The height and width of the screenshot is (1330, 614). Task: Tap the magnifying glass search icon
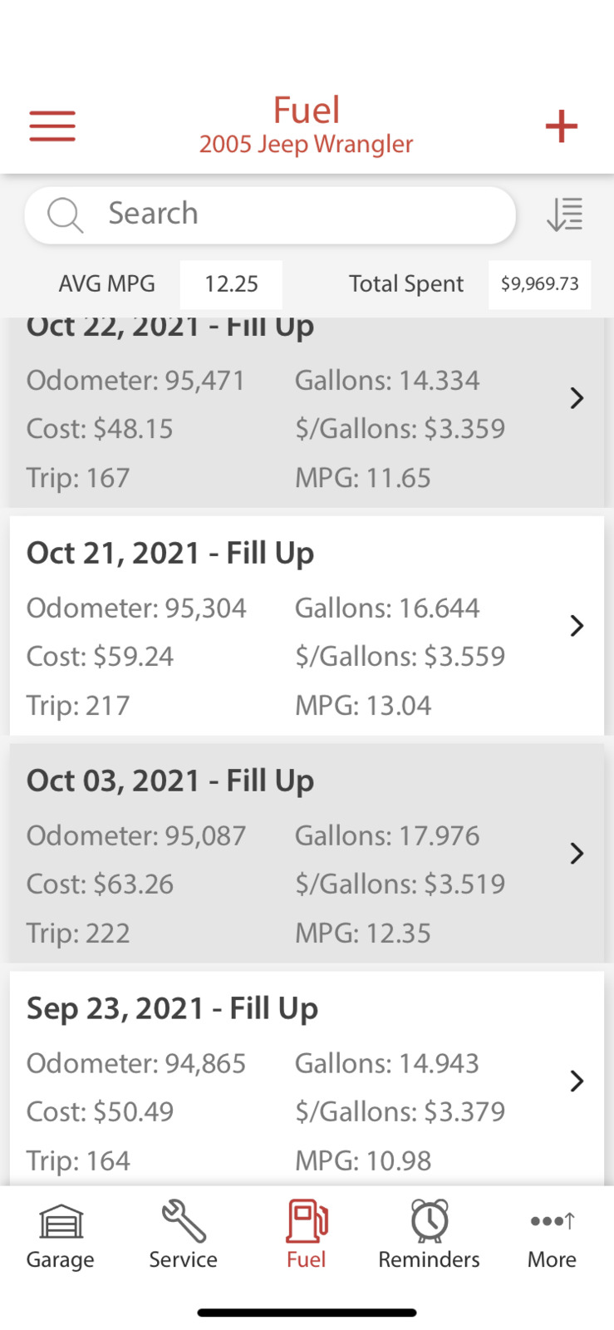point(64,214)
